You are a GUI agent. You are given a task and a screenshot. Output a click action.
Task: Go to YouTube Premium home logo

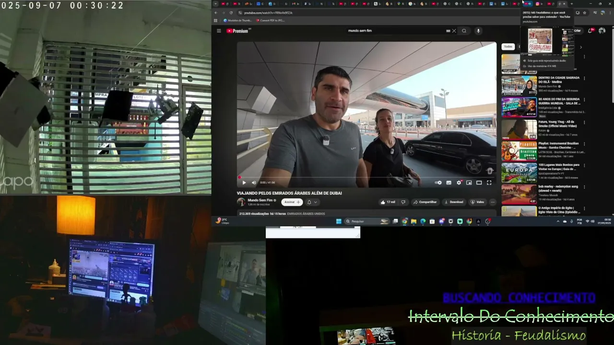[237, 31]
